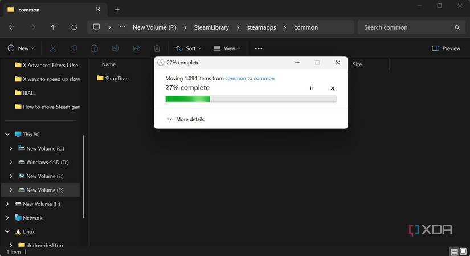This screenshot has width=470, height=256.
Task: Refresh the common folder view
Action: [x=74, y=27]
